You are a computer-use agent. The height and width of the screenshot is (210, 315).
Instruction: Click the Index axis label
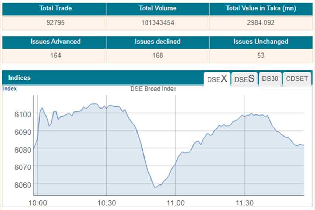click(9, 89)
